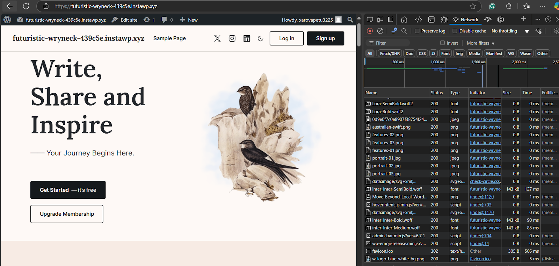Viewport: 559px width, 266px height.
Task: Open DevTools Console tab icon
Action: pos(431,20)
